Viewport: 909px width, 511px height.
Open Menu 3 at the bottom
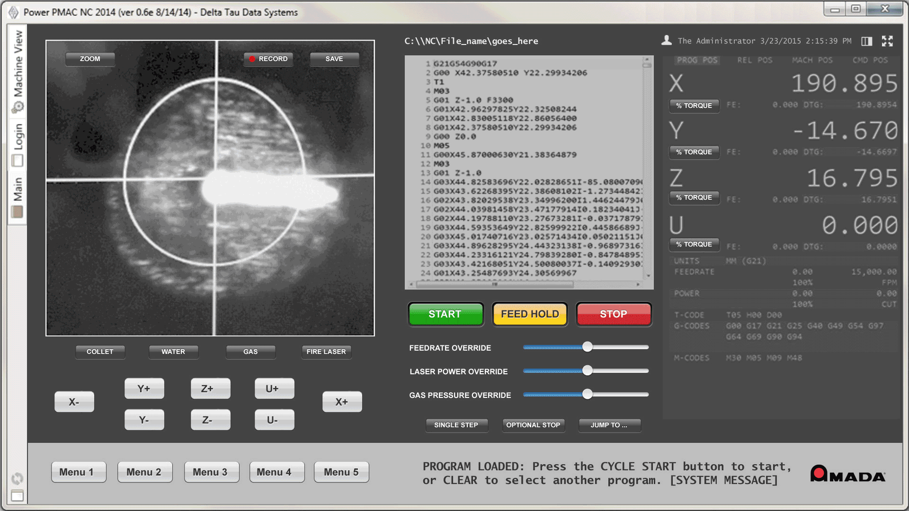point(210,472)
